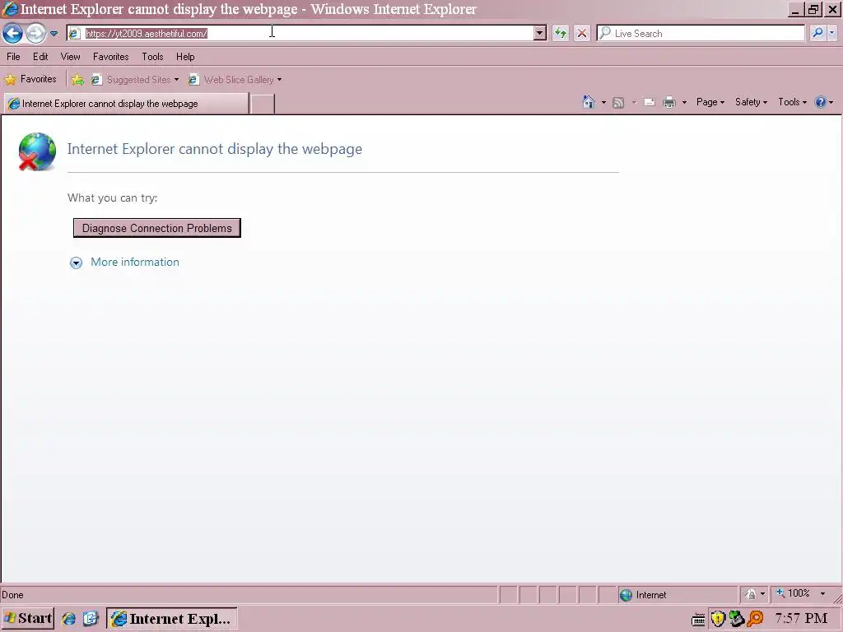Click the Read Mail envelope icon
This screenshot has width=843, height=632.
[650, 102]
